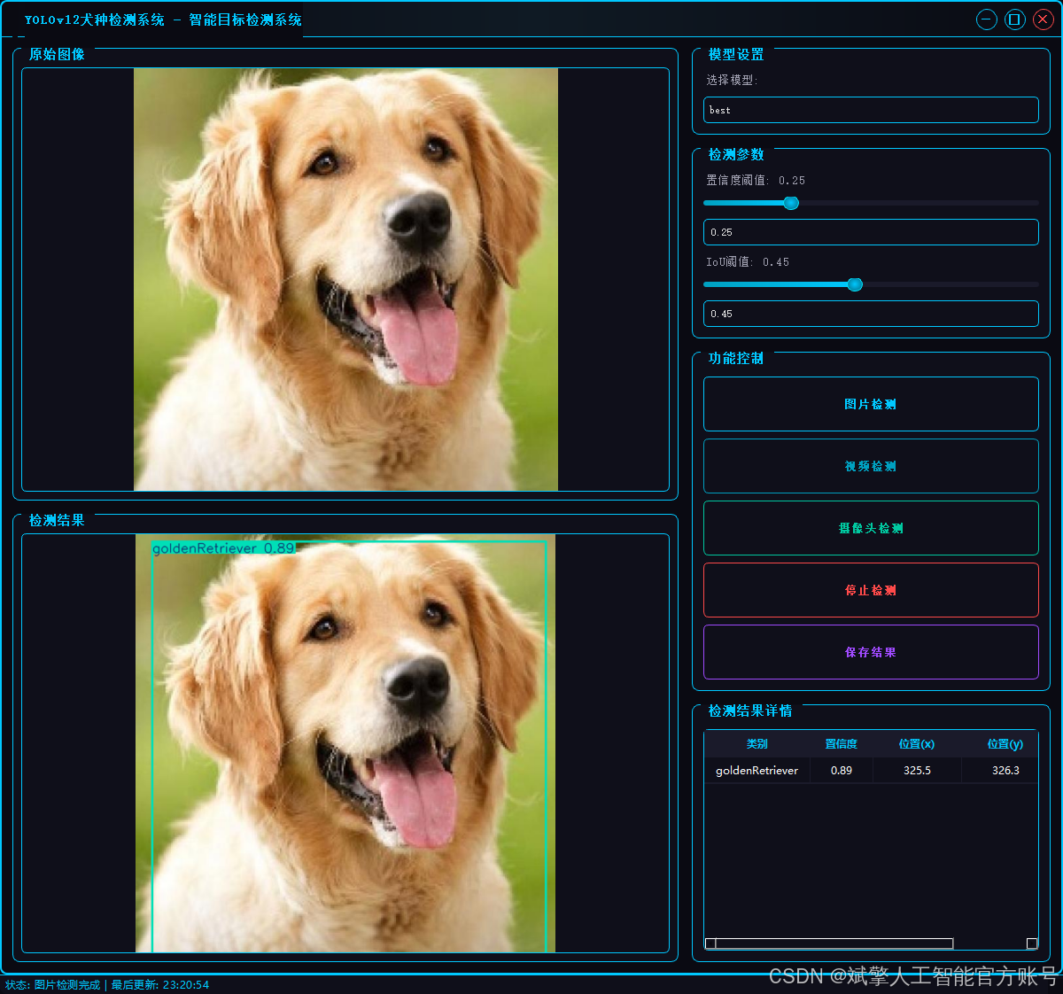
Task: Click the left scroll arrow of the table scrollbar
Action: 710,944
